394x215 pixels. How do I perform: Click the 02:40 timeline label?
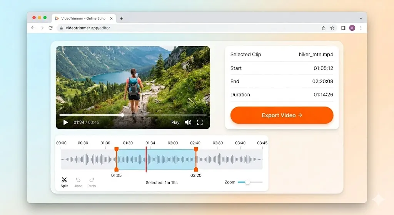(x=195, y=143)
